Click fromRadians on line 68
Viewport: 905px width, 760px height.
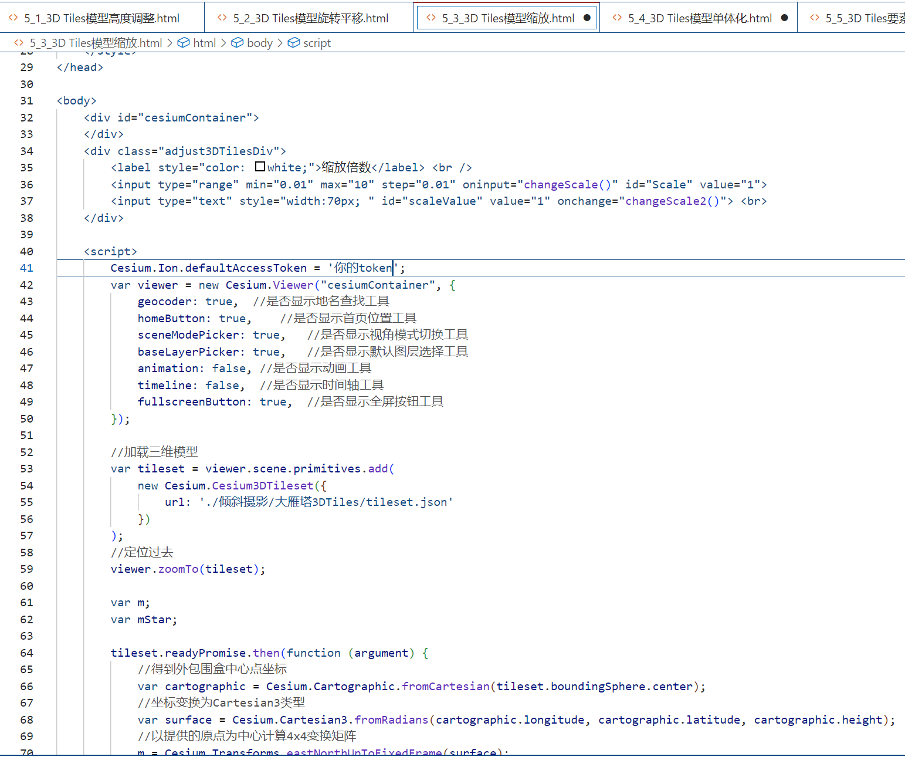[x=391, y=720]
